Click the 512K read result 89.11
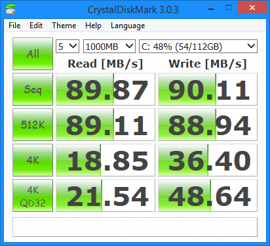270x246 pixels. pos(106,125)
